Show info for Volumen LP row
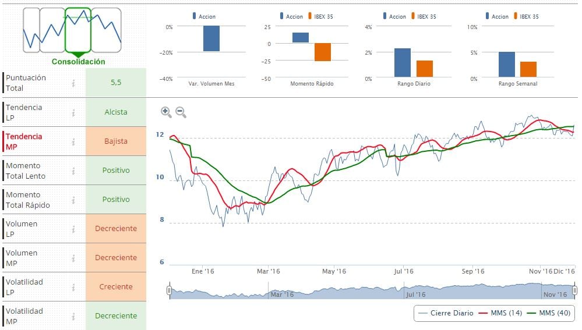 tap(73, 229)
